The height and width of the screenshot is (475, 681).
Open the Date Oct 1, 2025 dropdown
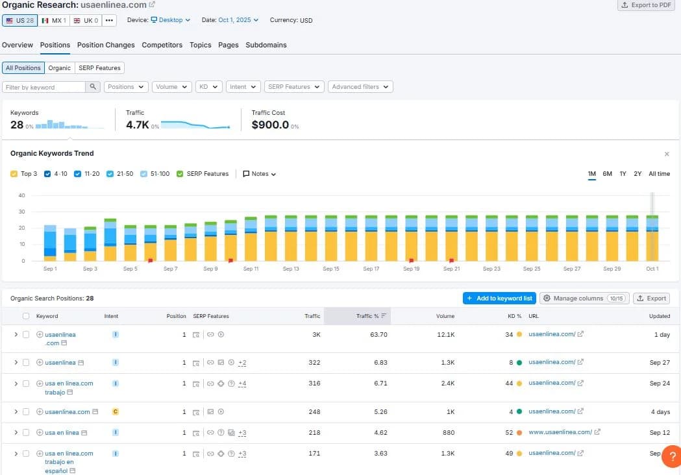(x=238, y=20)
